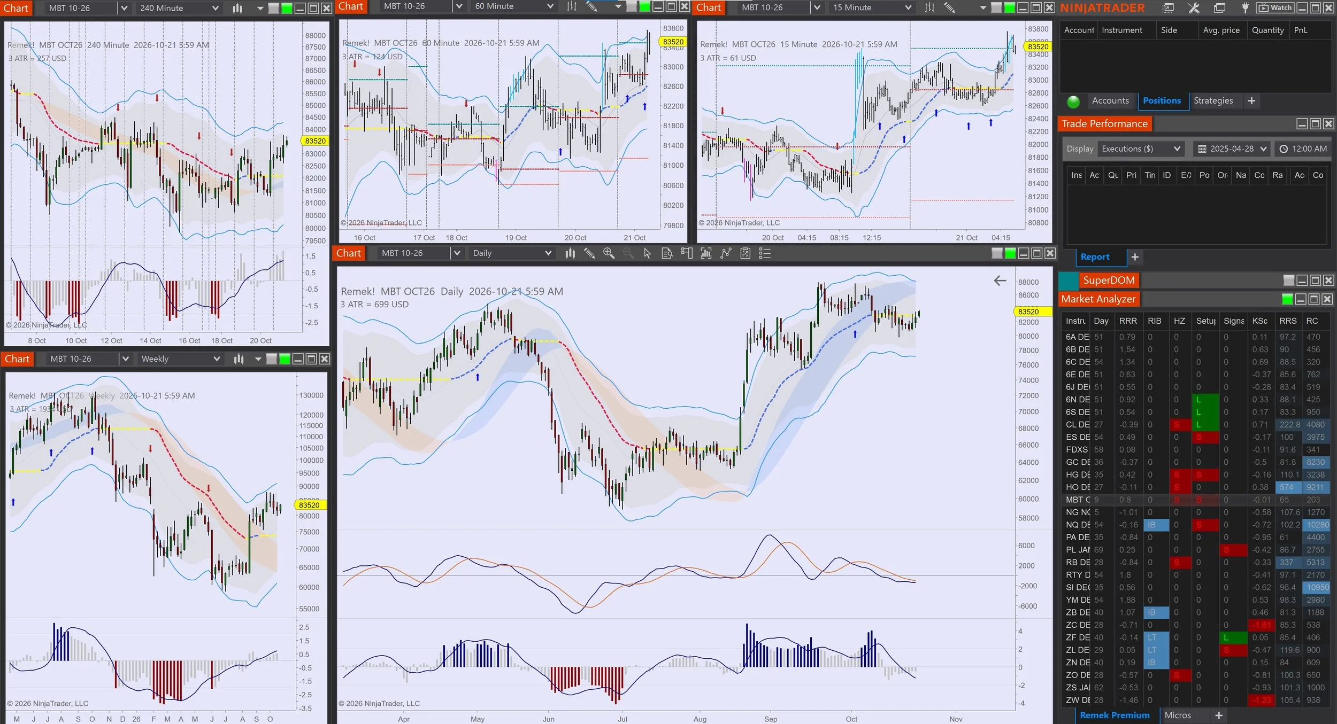Screen dimensions: 1337x724
Task: Open Data Box icon in Daily chart toolbar
Action: 667,253
